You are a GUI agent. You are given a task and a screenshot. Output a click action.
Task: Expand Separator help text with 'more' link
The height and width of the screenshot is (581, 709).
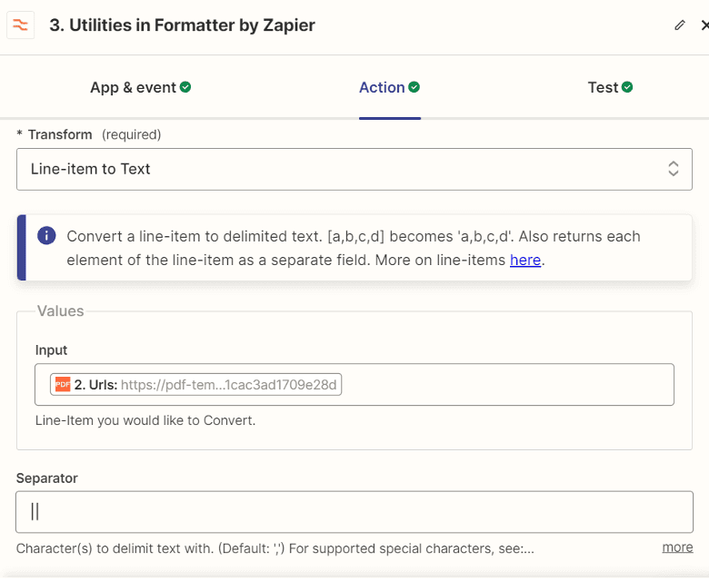677,547
